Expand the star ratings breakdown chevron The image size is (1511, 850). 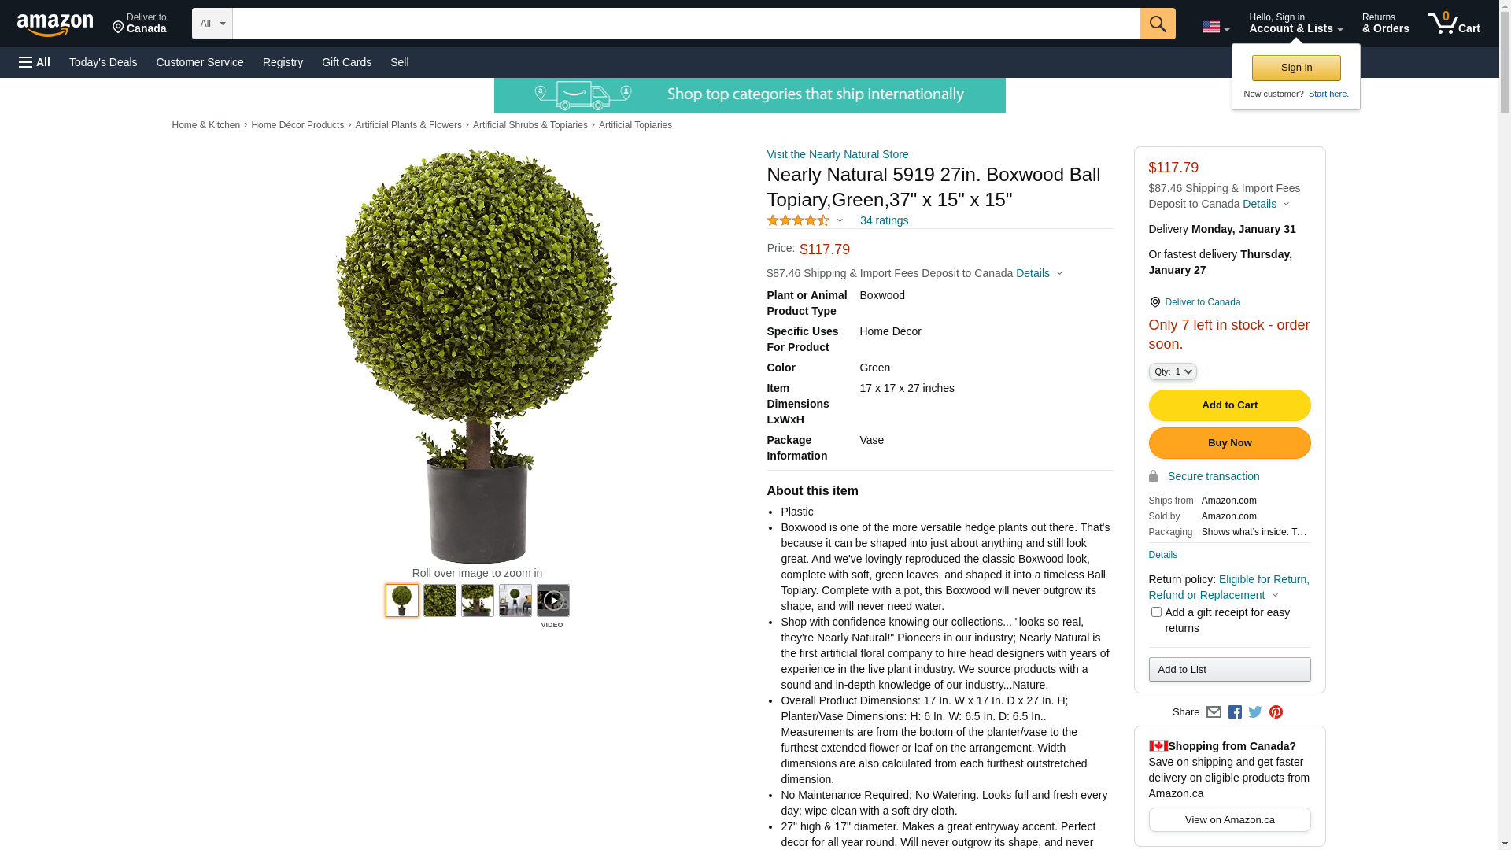coord(840,221)
